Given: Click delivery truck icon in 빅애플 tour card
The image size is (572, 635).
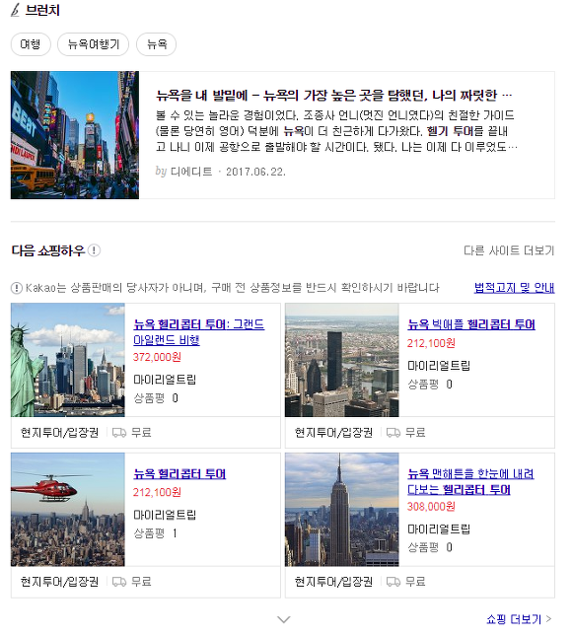Looking at the screenshot, I should tap(393, 433).
